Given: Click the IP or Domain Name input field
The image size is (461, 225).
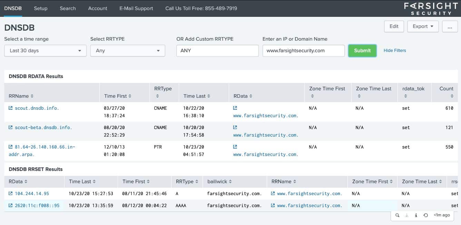Looking at the screenshot, I should point(304,51).
